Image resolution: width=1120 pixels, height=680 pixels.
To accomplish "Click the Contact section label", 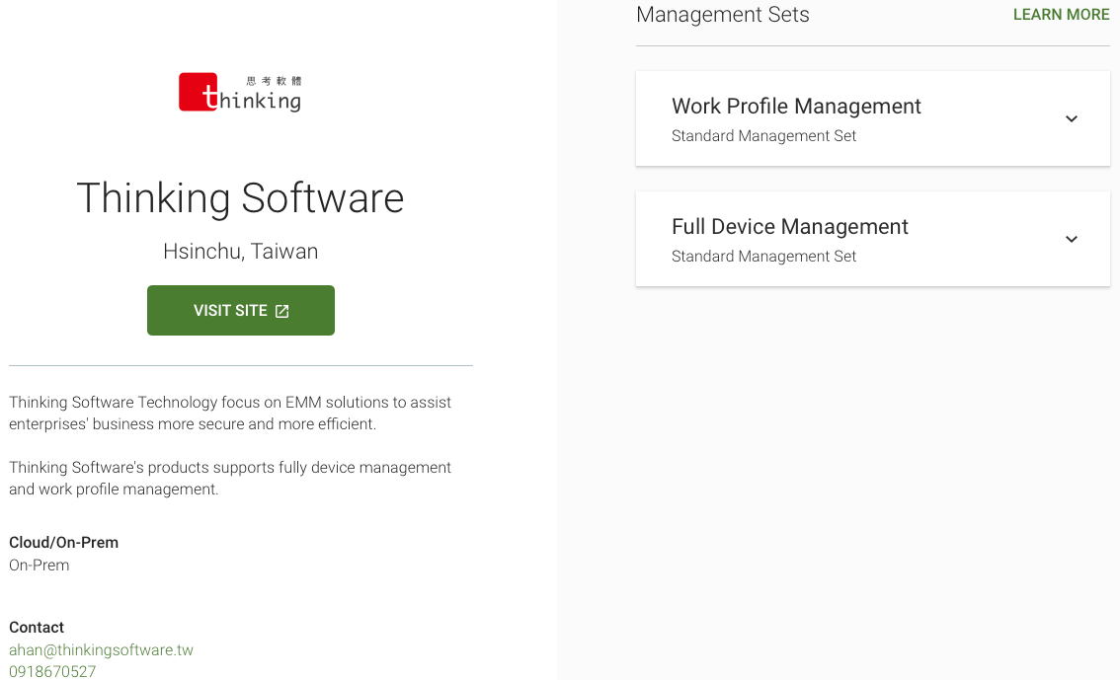I will pyautogui.click(x=37, y=628).
